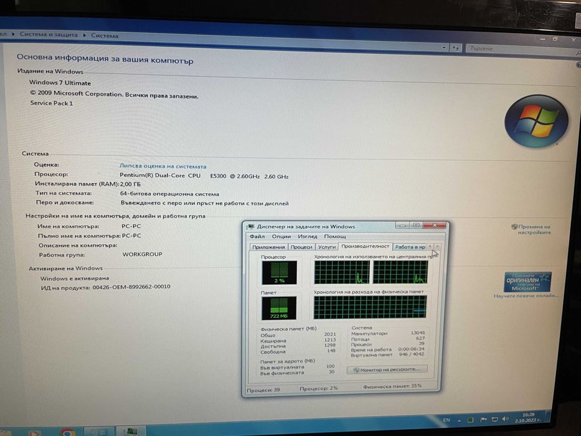
Task: Switch to the Процеси tab
Action: click(x=301, y=247)
